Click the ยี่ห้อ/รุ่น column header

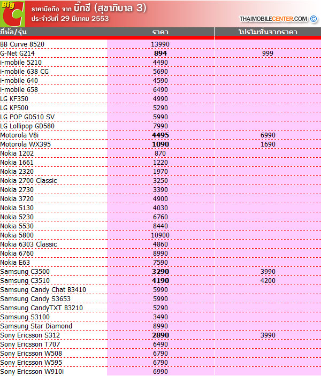coord(13,32)
